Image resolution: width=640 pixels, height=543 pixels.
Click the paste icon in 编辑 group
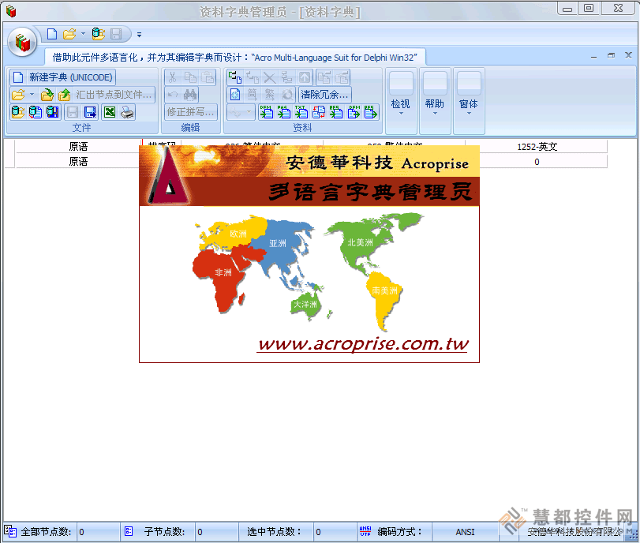tap(208, 77)
